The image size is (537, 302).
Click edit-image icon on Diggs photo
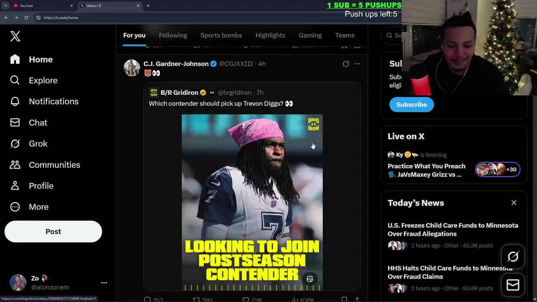click(x=310, y=279)
